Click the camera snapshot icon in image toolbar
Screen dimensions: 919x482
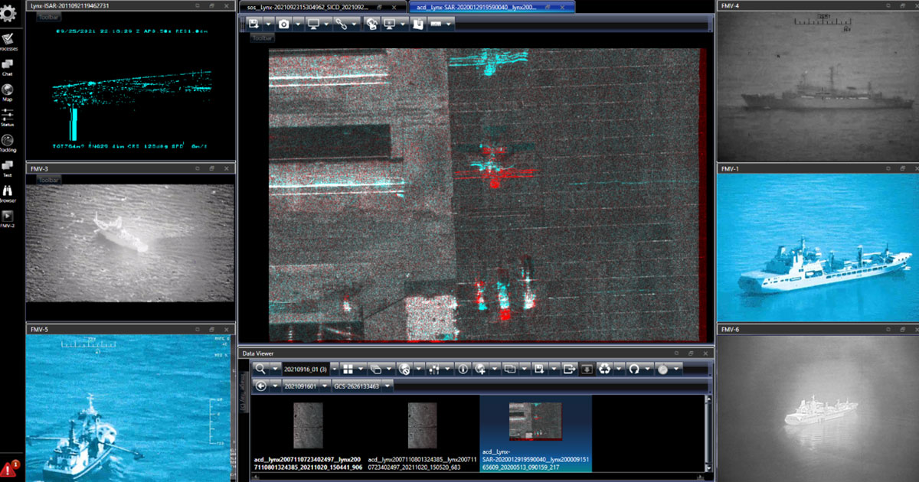[x=284, y=24]
